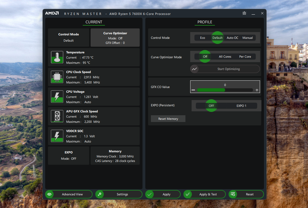
Task: Click the GFX Offset : 0 text
Action: (115, 43)
